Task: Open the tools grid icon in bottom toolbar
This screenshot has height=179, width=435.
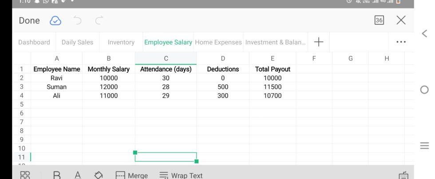Action: [x=25, y=175]
